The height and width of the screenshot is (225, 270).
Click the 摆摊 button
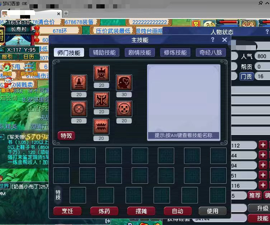[x=141, y=211]
